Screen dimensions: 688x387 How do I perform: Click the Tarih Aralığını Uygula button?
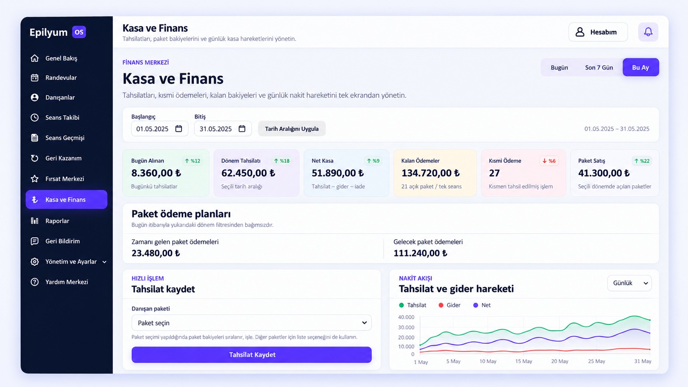pyautogui.click(x=292, y=129)
